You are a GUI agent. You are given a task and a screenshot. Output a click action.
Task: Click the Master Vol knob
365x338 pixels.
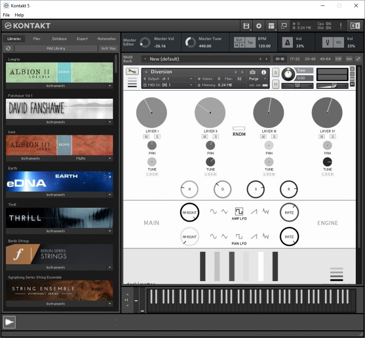[x=145, y=42]
